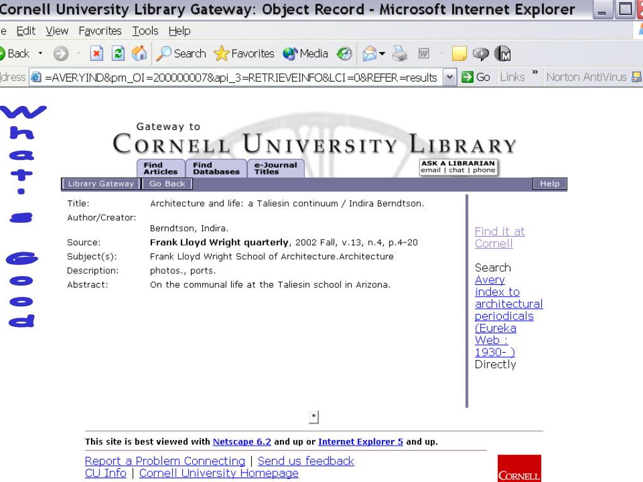Open the Internet Explorer 5 link
This screenshot has width=643, height=482.
click(x=360, y=442)
